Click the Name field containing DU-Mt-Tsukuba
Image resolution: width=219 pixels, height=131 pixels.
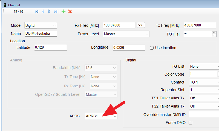(x=41, y=34)
